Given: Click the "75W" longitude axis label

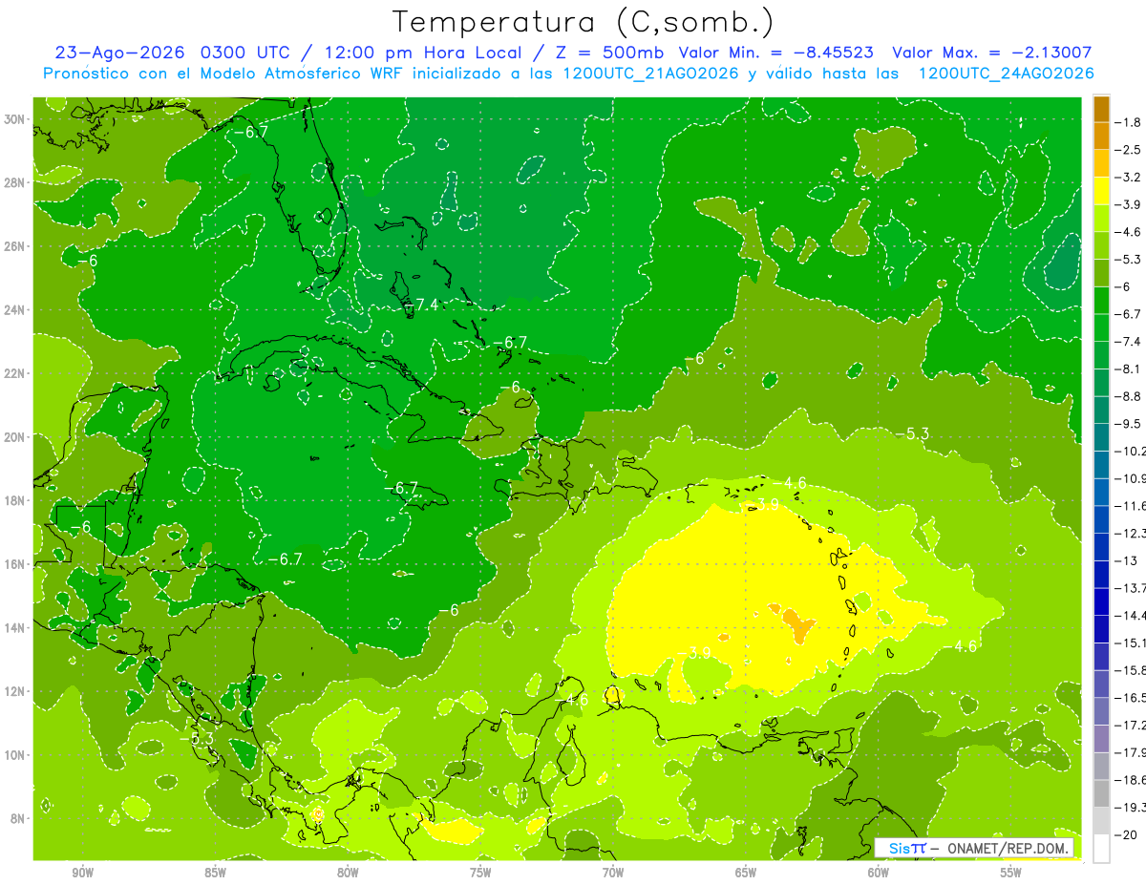Looking at the screenshot, I should pos(480,873).
